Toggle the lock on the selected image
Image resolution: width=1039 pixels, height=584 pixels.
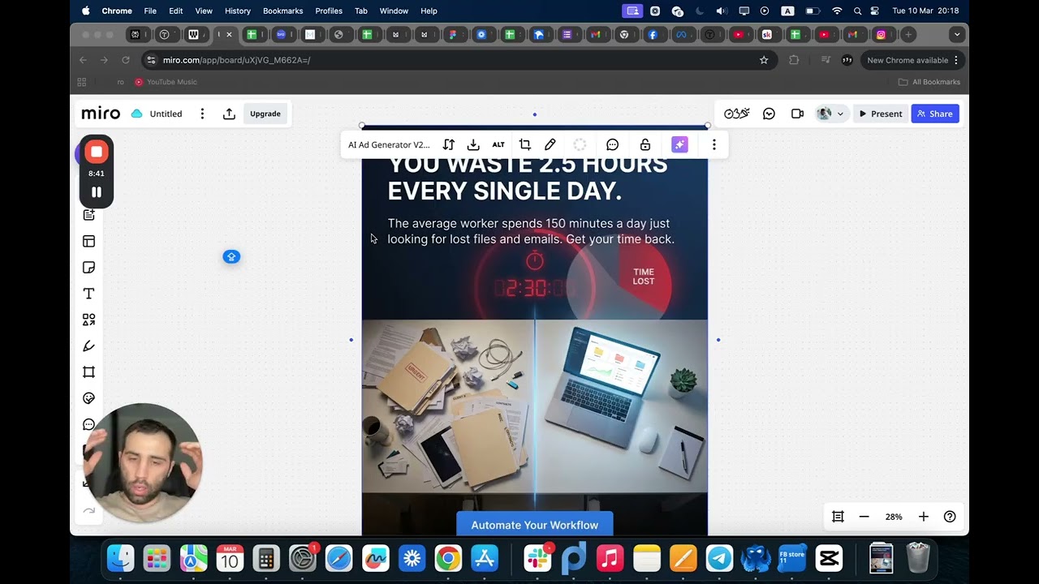click(x=645, y=144)
